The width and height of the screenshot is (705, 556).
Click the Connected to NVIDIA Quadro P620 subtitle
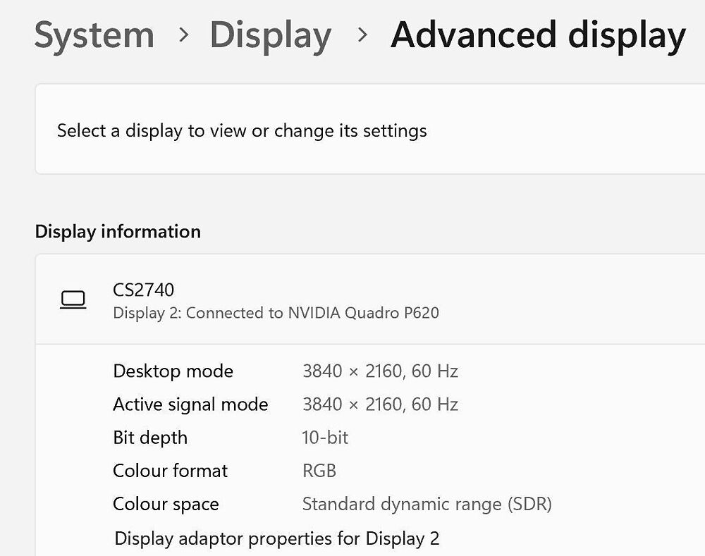pyautogui.click(x=276, y=313)
